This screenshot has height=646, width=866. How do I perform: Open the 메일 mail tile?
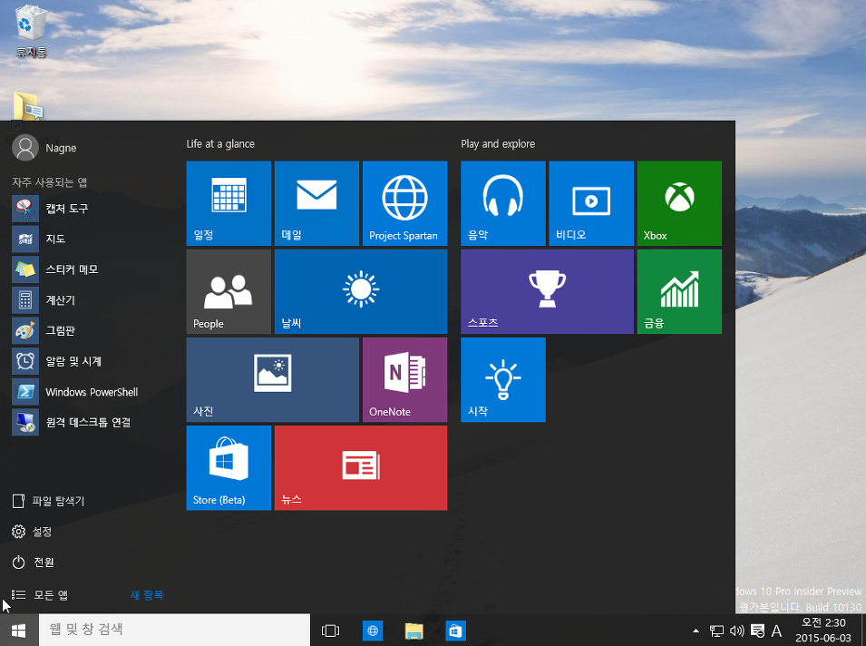316,203
